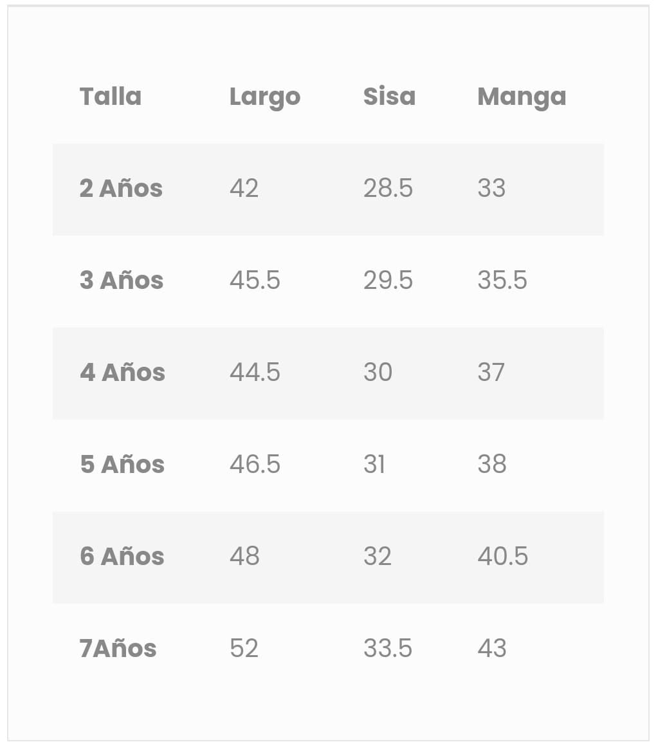Click the Talla column header
This screenshot has height=751, width=658.
111,97
